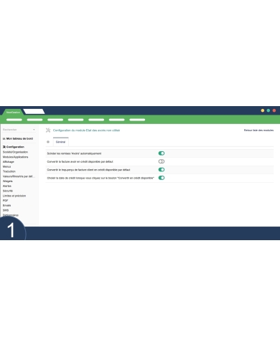Open 'Mon tableau de bord' in sidebar
The height and width of the screenshot is (347, 280).
click(x=18, y=138)
